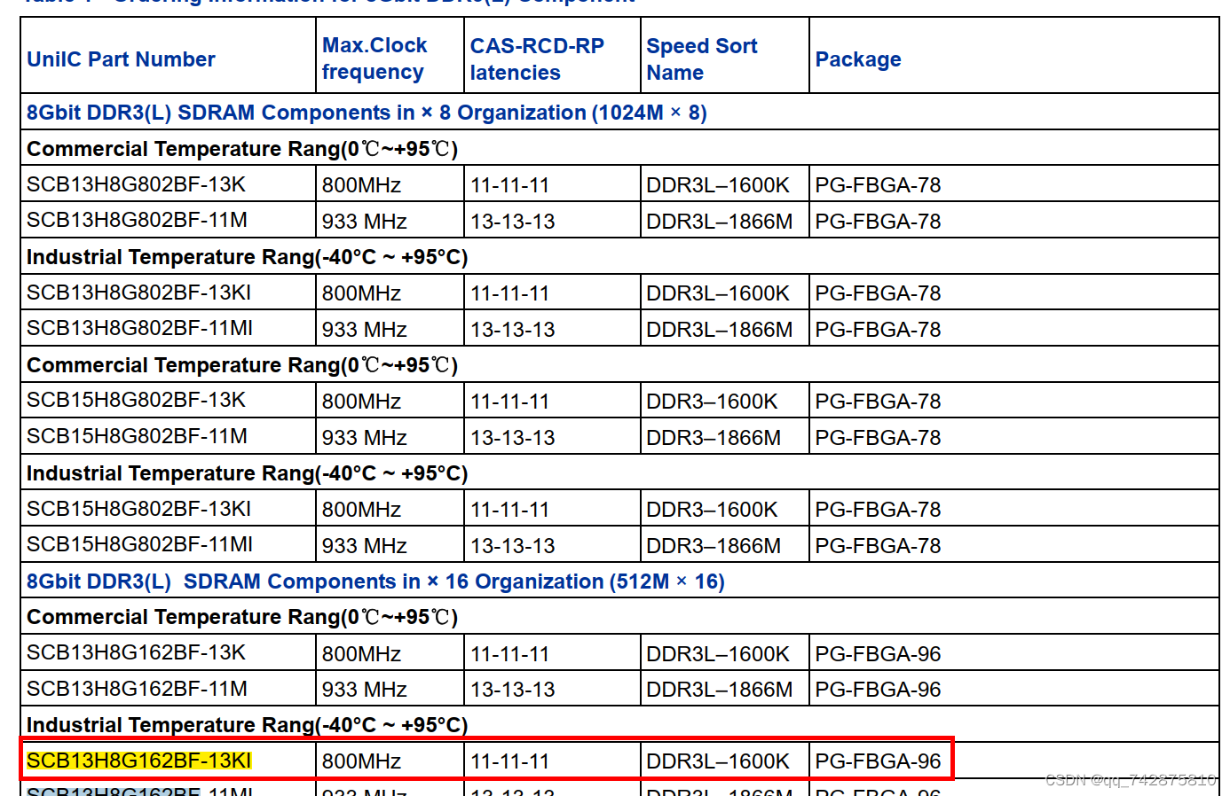Image resolution: width=1230 pixels, height=796 pixels.
Task: Click PG-FBGA-96 in the SCB13H8G162BF-11M row
Action: 878,690
